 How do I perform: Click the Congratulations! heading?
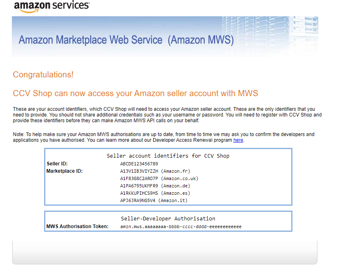pyautogui.click(x=43, y=75)
